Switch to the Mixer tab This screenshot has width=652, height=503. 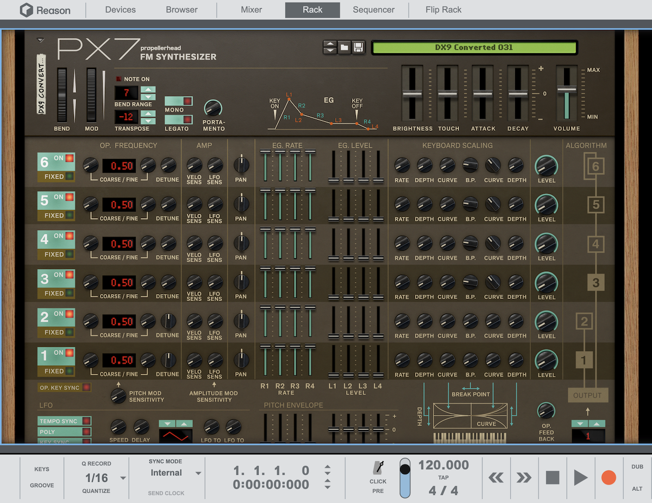tap(251, 10)
